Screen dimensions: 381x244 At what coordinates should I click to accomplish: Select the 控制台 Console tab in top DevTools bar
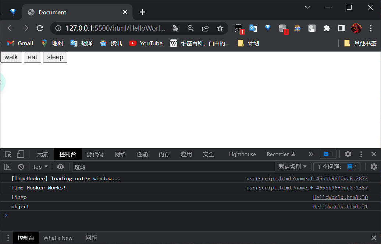pyautogui.click(x=68, y=154)
